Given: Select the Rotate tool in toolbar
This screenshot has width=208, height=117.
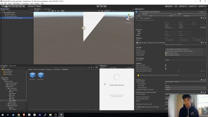Looking at the screenshot, I should click(x=10, y=6).
